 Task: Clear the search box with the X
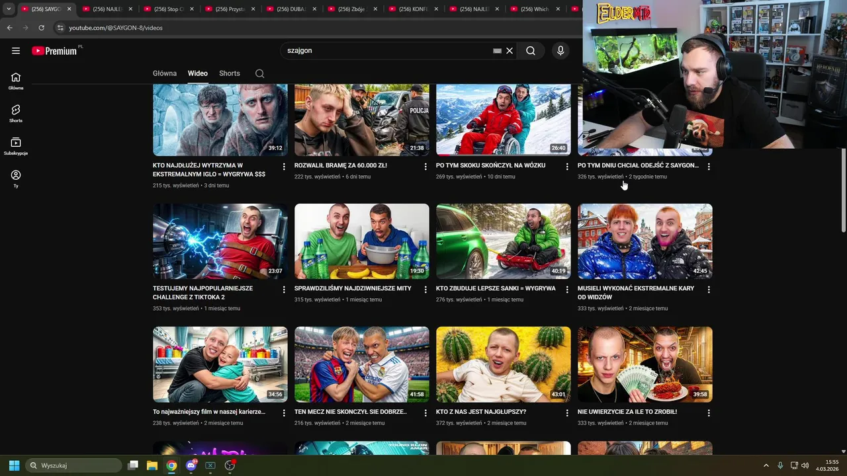[x=510, y=51]
